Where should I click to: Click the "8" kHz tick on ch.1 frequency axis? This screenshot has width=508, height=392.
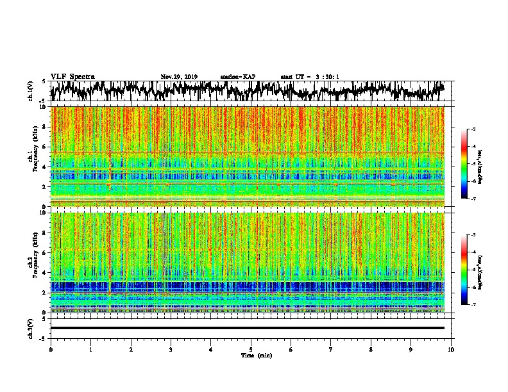click(x=44, y=127)
